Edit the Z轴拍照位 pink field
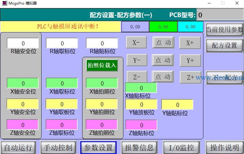The height and width of the screenshot is (154, 244). pos(102,125)
